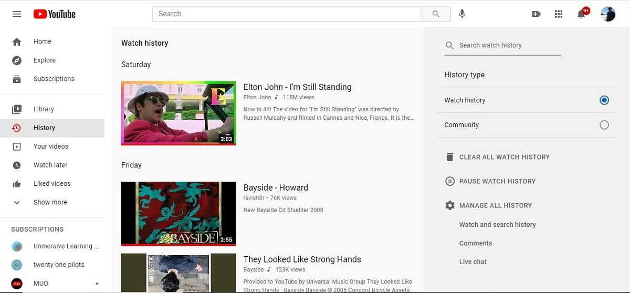Open the Bayside channel name under title
This screenshot has width=630, height=293.
254,269
